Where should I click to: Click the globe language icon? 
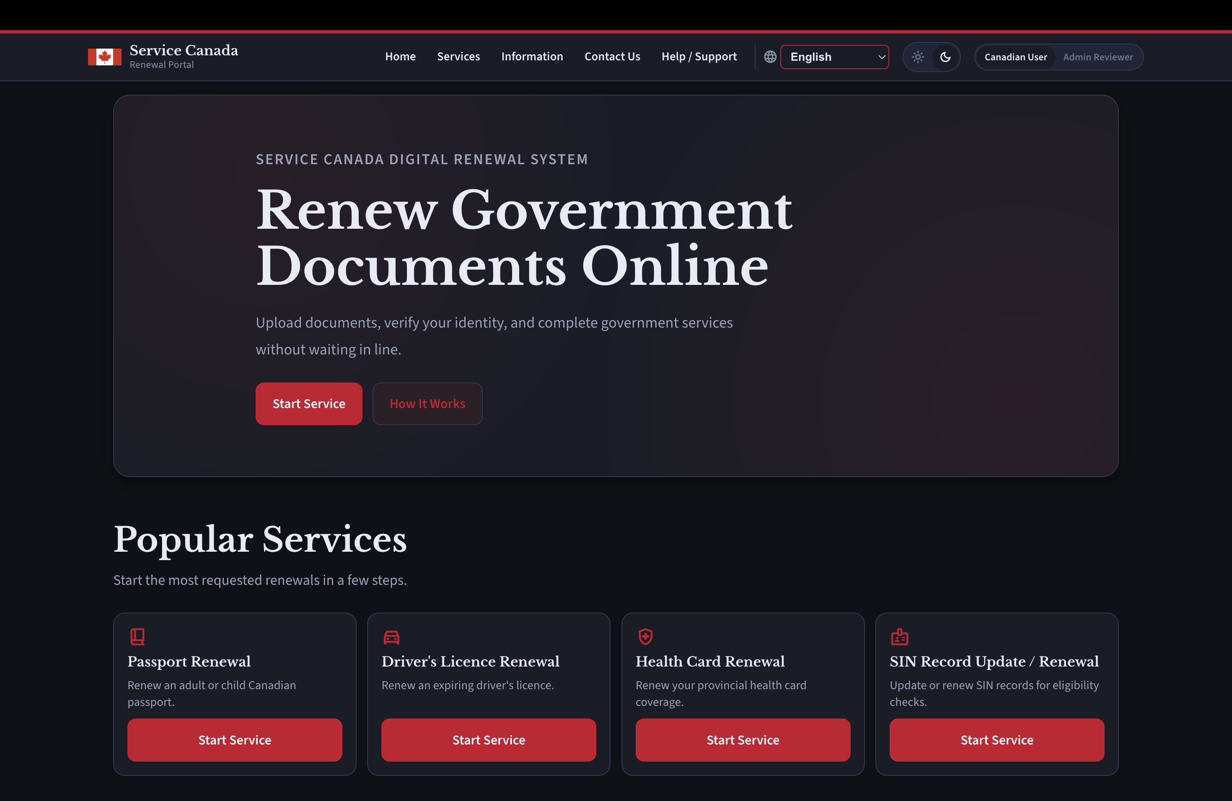coord(770,57)
